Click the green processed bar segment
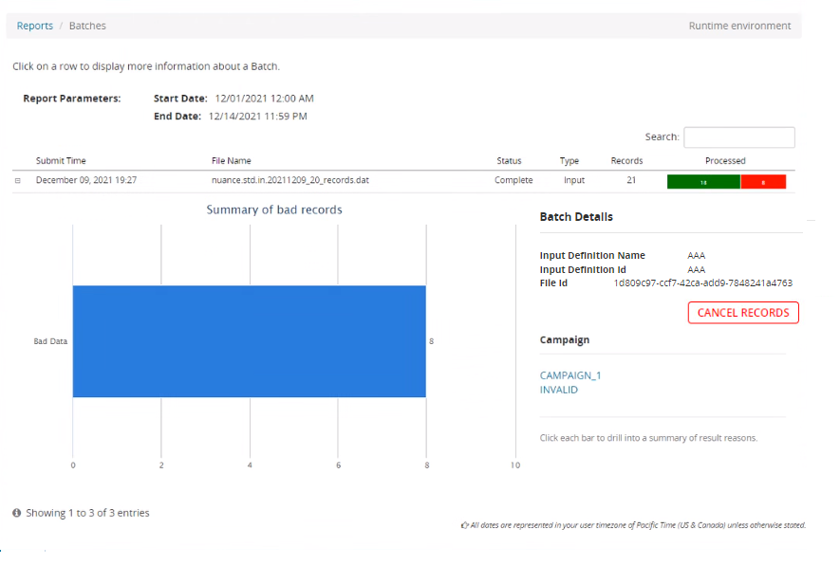Viewport: 840px width, 565px height. pyautogui.click(x=703, y=181)
